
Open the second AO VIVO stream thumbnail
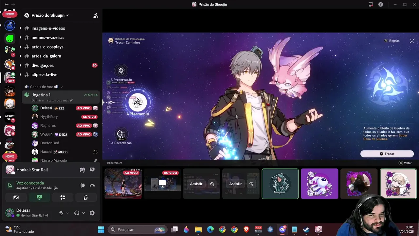pos(162,184)
